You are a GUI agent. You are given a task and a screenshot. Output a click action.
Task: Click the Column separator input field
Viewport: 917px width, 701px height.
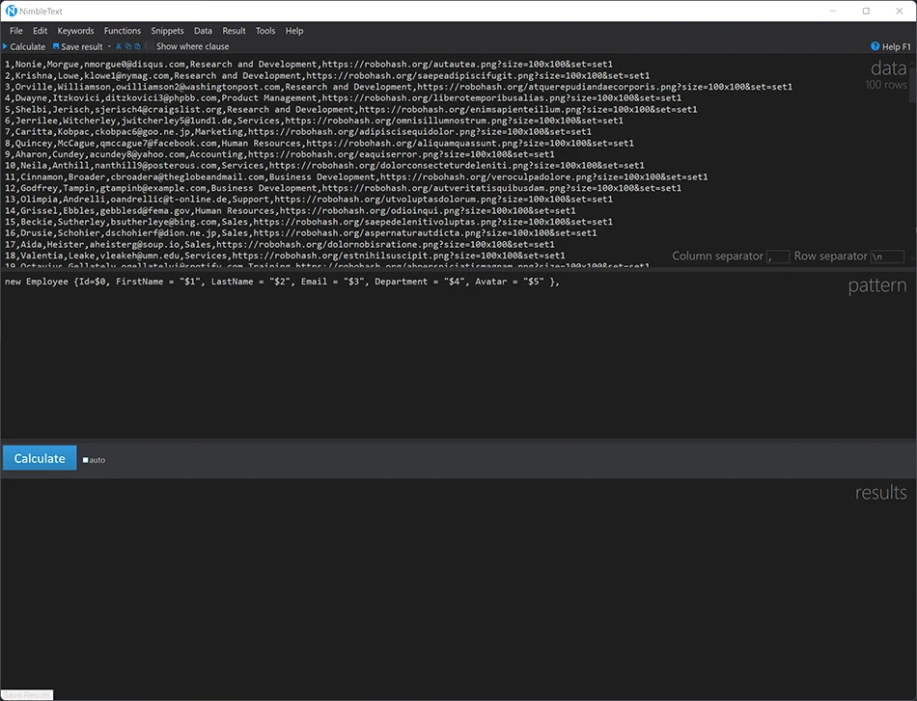tap(777, 256)
